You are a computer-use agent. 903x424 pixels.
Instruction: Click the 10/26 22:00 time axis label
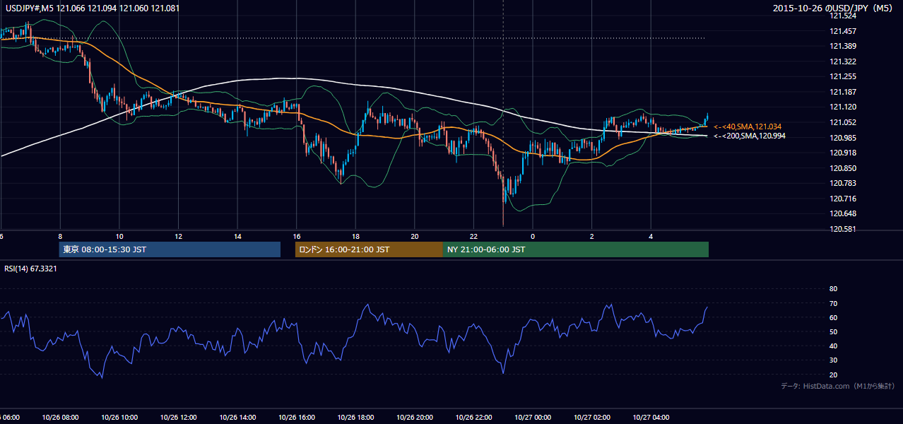coord(474,417)
